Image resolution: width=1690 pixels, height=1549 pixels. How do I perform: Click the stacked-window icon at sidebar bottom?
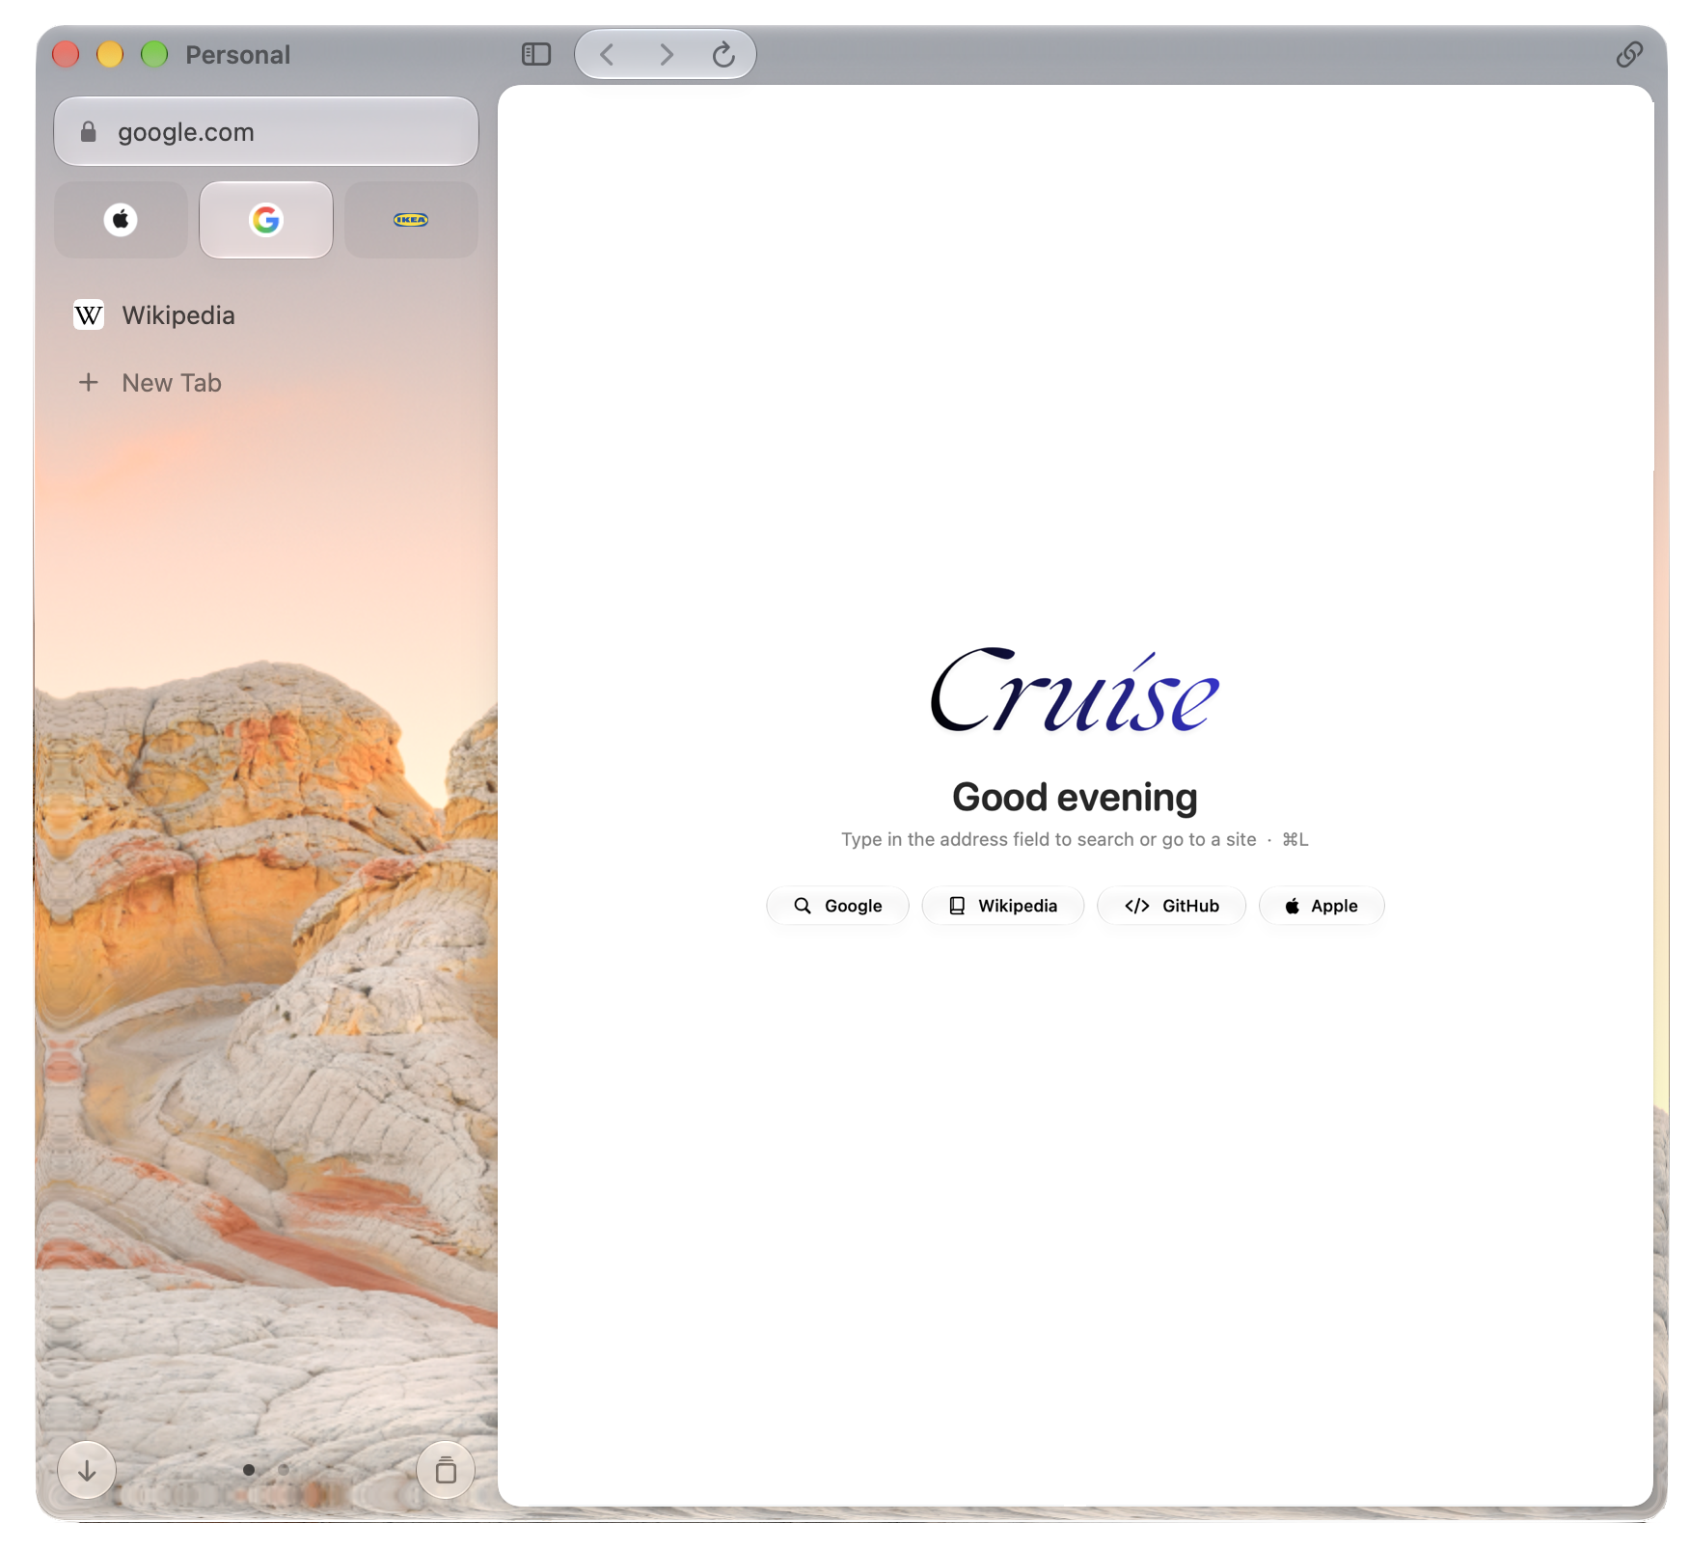(446, 1470)
